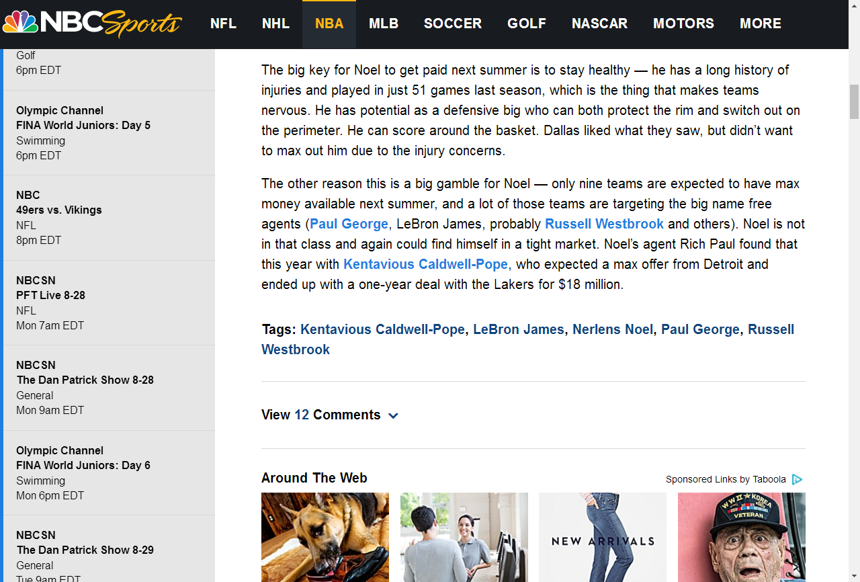Open the dog photo sponsored thumbnail

coord(325,537)
